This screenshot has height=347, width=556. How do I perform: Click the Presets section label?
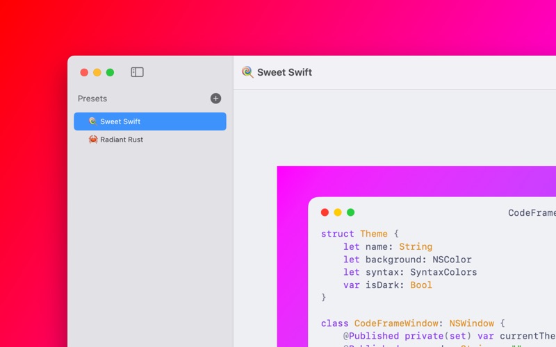(92, 99)
